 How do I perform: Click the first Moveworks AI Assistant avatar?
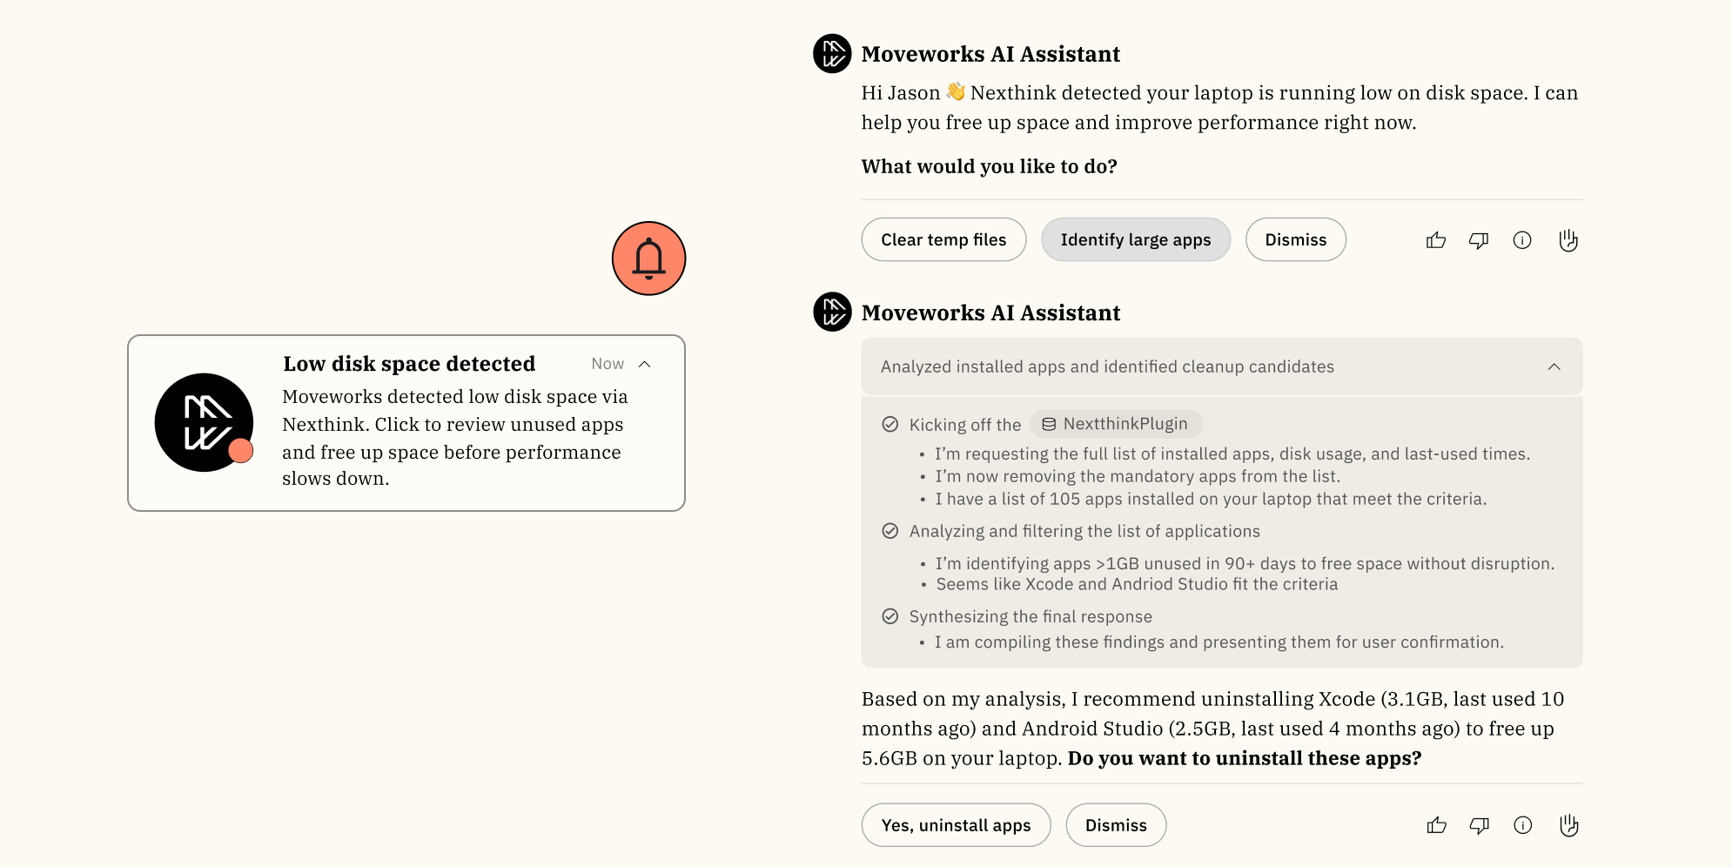(832, 53)
